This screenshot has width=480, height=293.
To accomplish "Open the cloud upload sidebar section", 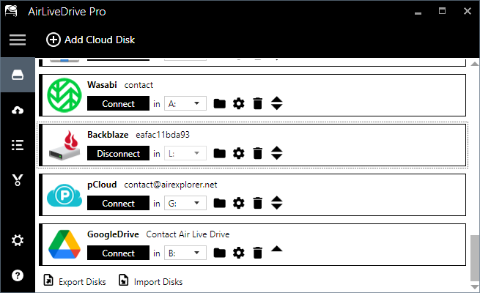I will [18, 110].
